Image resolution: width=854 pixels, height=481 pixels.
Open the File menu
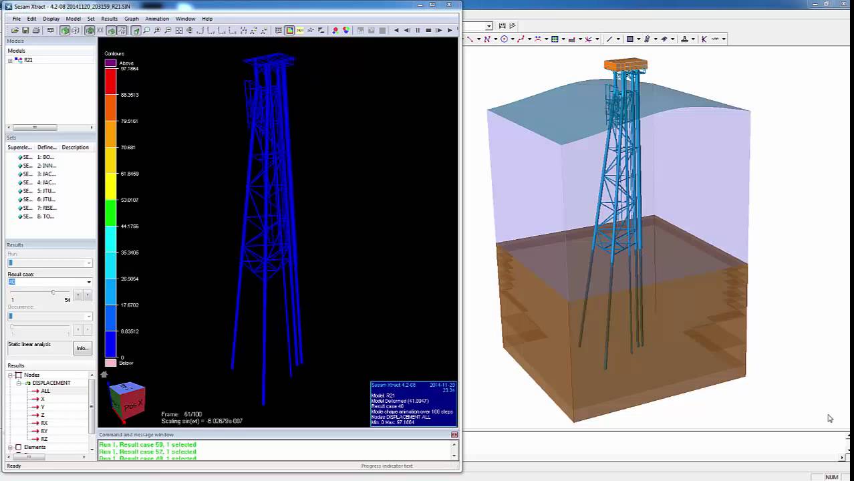pyautogui.click(x=16, y=19)
